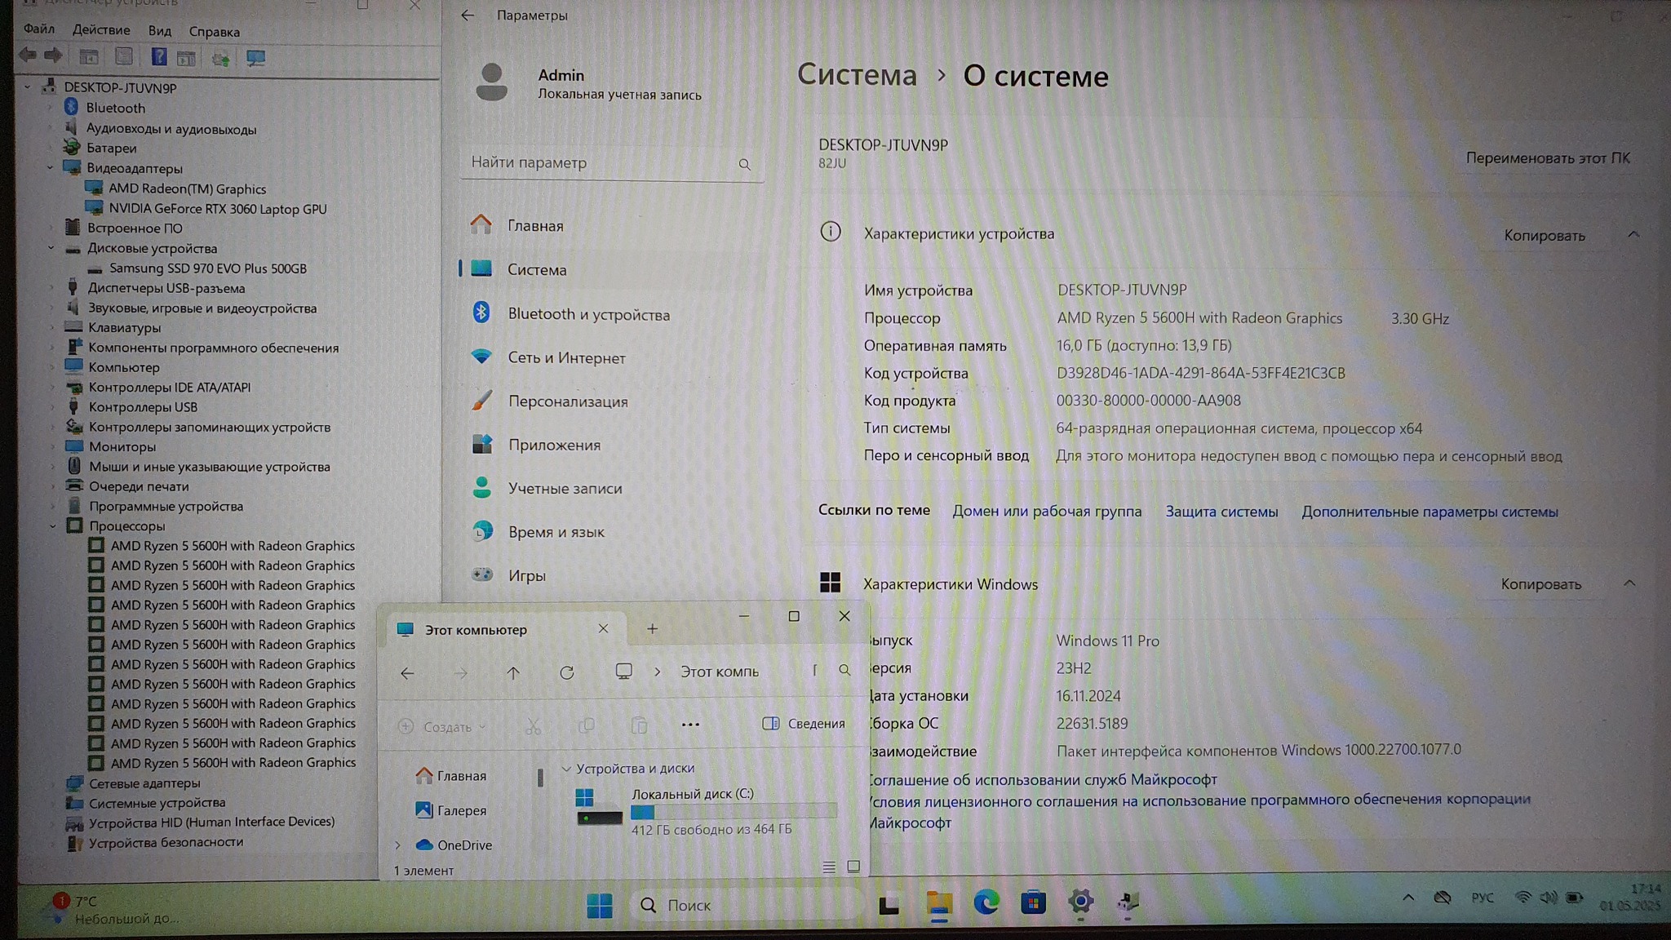Click scan for hardware changes icon
The height and width of the screenshot is (940, 1671).
click(x=255, y=58)
